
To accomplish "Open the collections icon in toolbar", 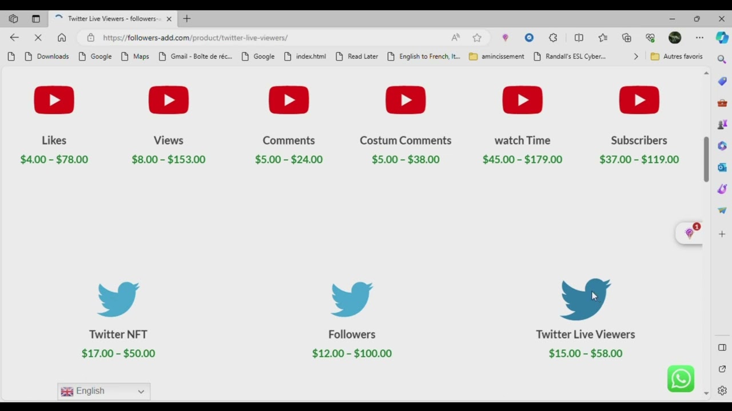I will tap(627, 38).
